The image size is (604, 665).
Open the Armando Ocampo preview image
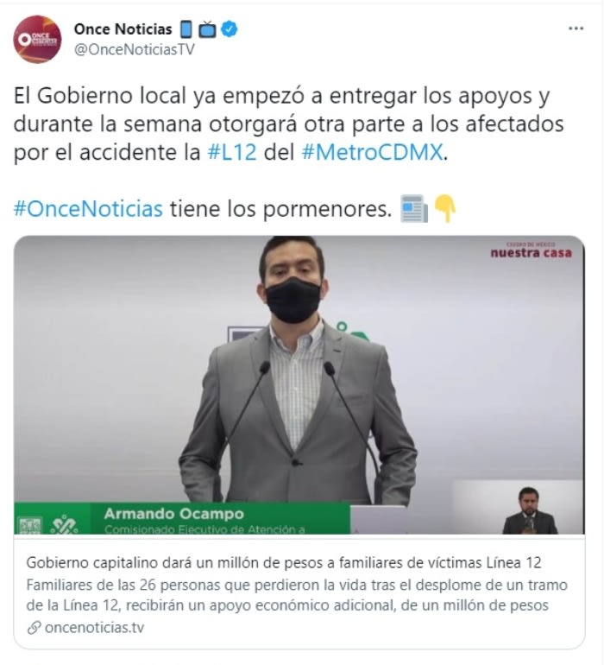pos(299,384)
